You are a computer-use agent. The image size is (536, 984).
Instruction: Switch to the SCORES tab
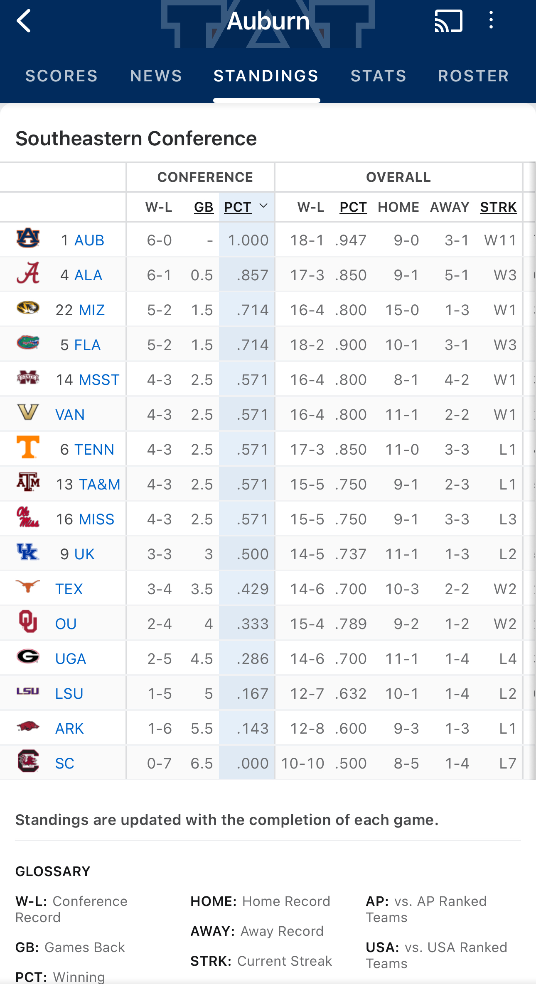tap(61, 76)
